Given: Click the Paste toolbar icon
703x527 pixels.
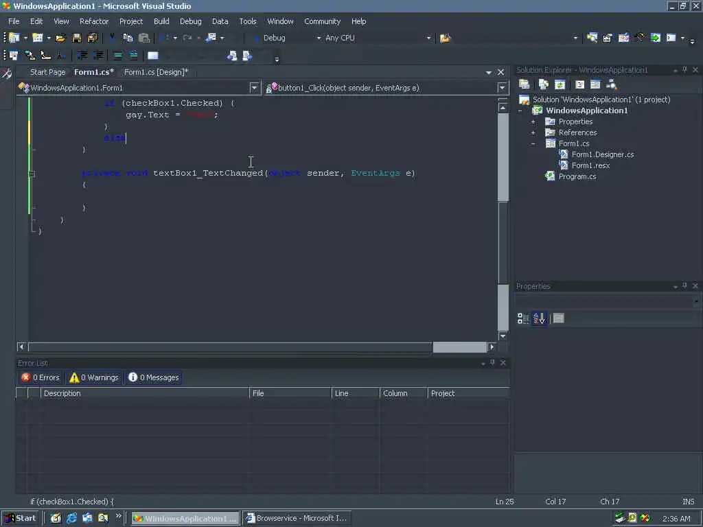Looking at the screenshot, I should (x=144, y=38).
